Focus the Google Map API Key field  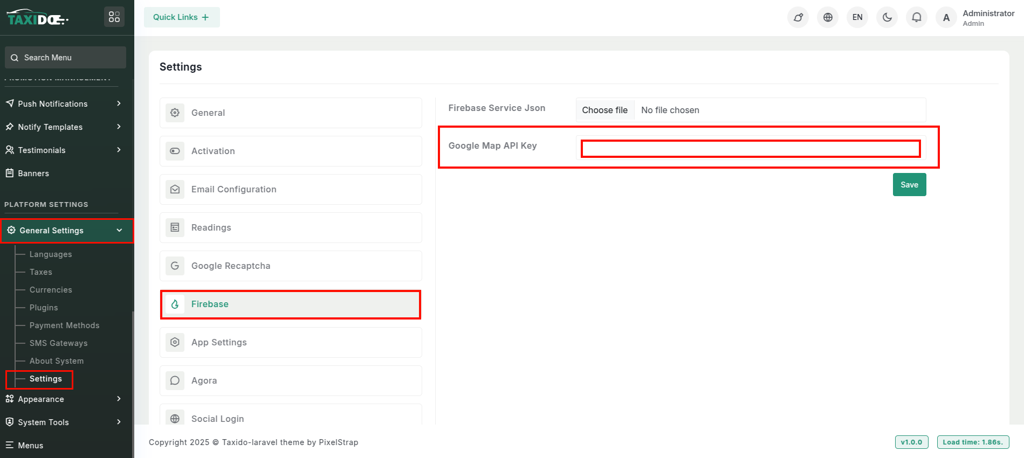(x=750, y=149)
